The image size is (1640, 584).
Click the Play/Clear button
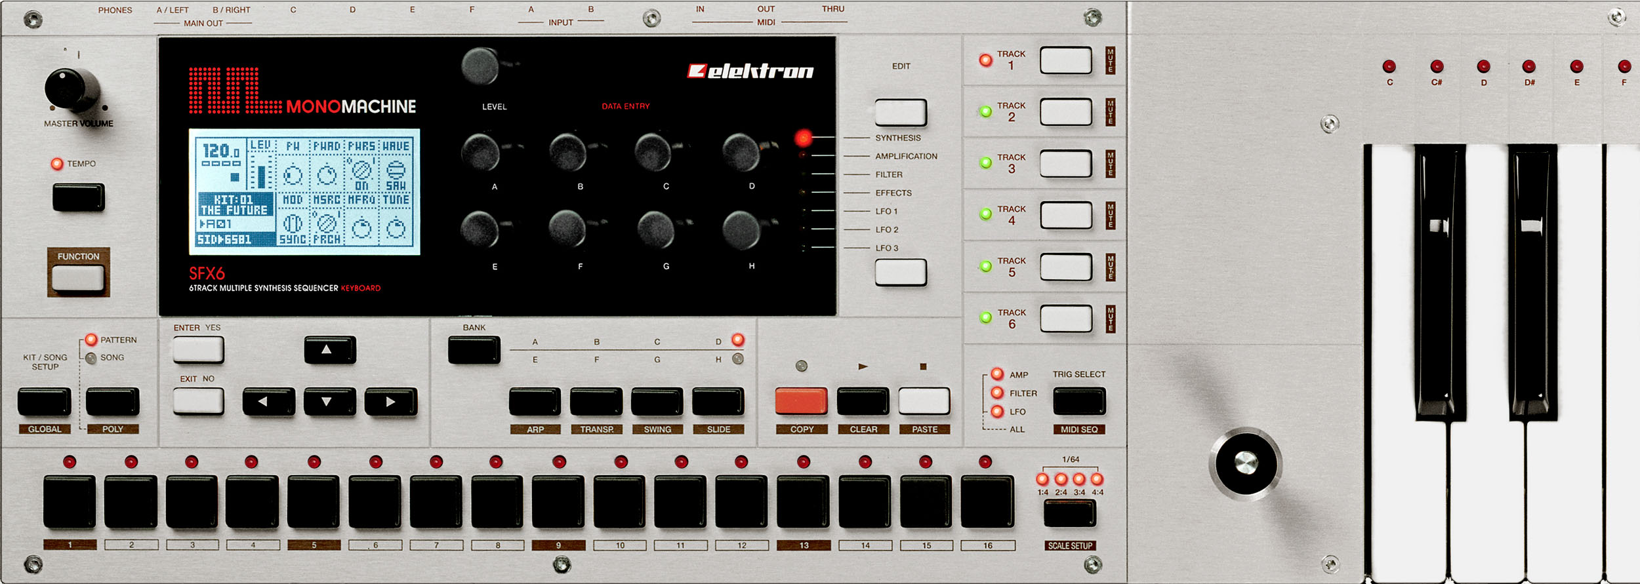(863, 400)
